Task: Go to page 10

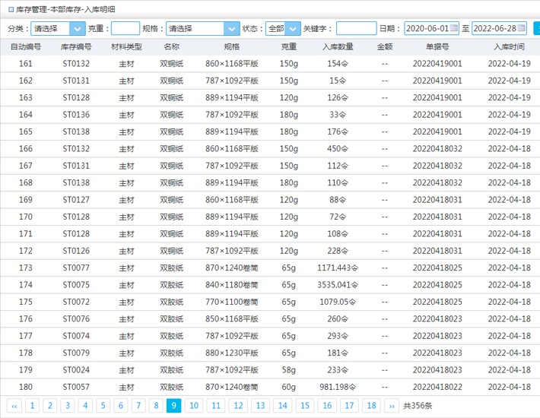Action: click(194, 406)
